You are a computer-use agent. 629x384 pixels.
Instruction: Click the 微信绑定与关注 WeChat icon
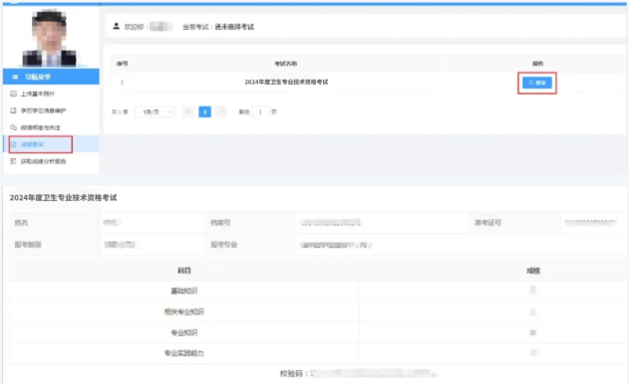[x=13, y=127]
